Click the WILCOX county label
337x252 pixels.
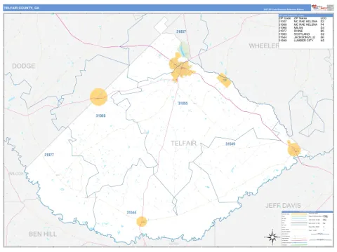(16, 174)
